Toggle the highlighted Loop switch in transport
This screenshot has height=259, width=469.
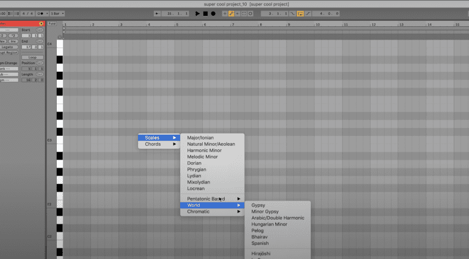[x=300, y=13]
